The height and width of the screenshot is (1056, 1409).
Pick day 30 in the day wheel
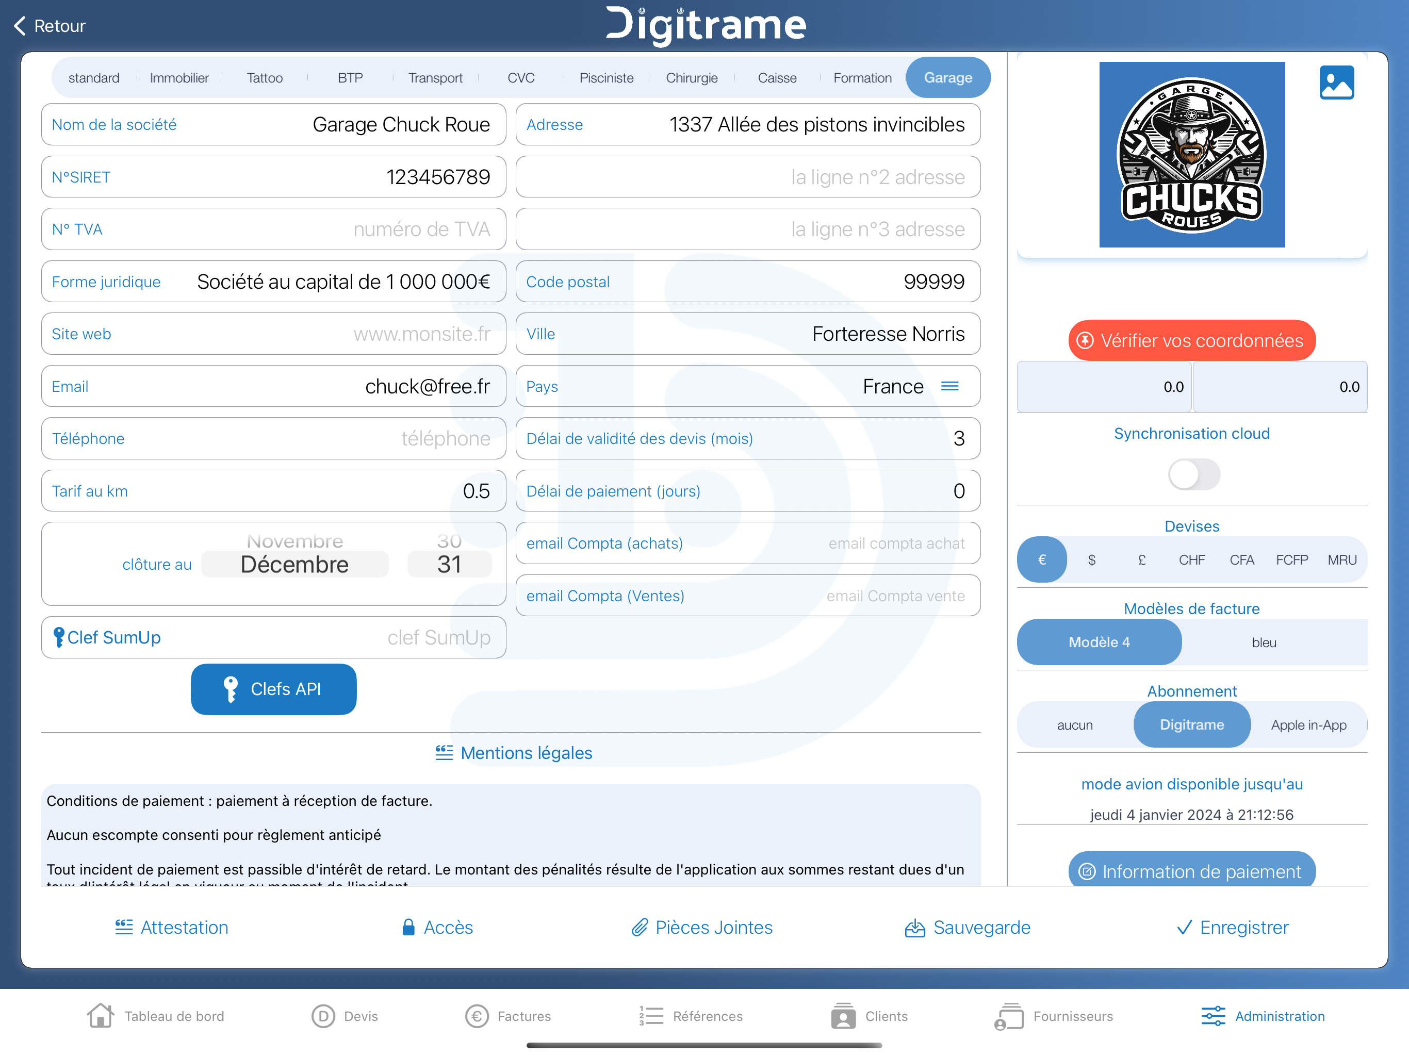pos(449,541)
